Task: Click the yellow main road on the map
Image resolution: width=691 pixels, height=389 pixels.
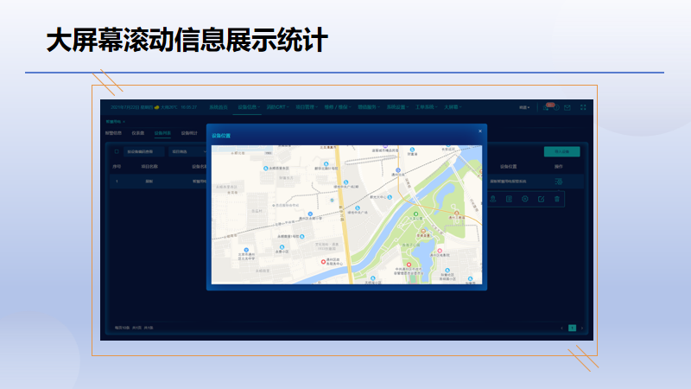Action: (x=344, y=214)
